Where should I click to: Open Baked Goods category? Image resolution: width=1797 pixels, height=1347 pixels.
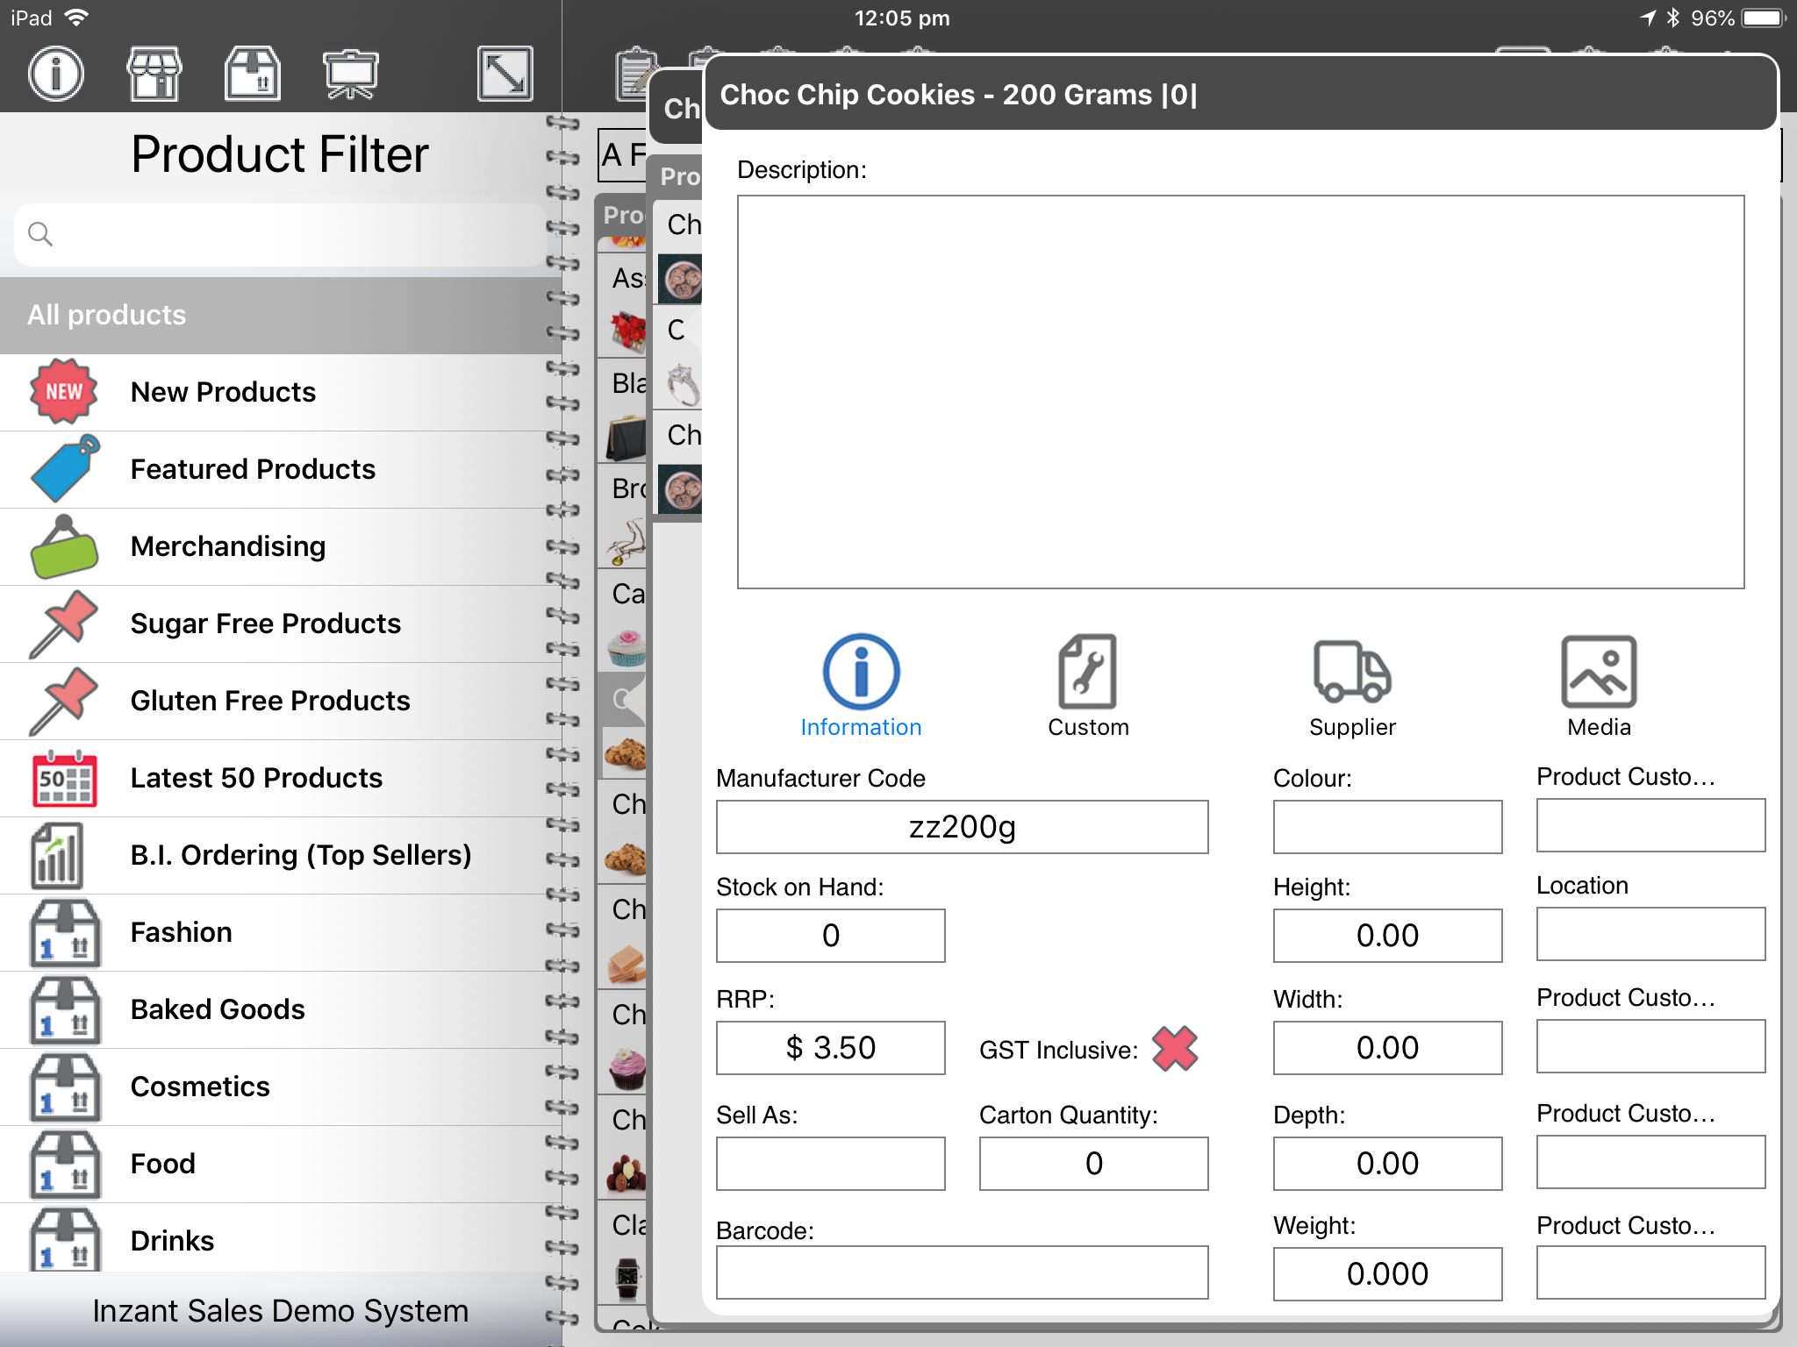[218, 1009]
